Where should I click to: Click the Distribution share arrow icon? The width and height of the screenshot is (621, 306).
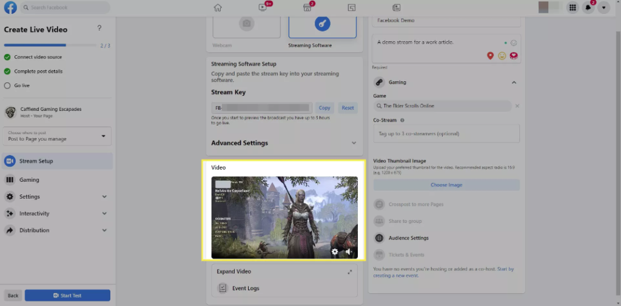(10, 230)
